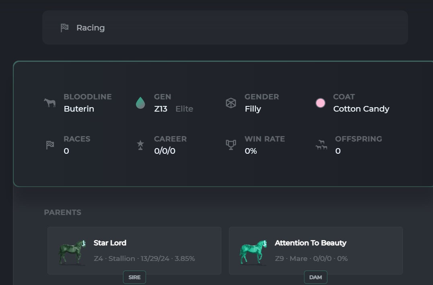Click the horse Bloodline icon
This screenshot has width=433, height=285.
50,103
